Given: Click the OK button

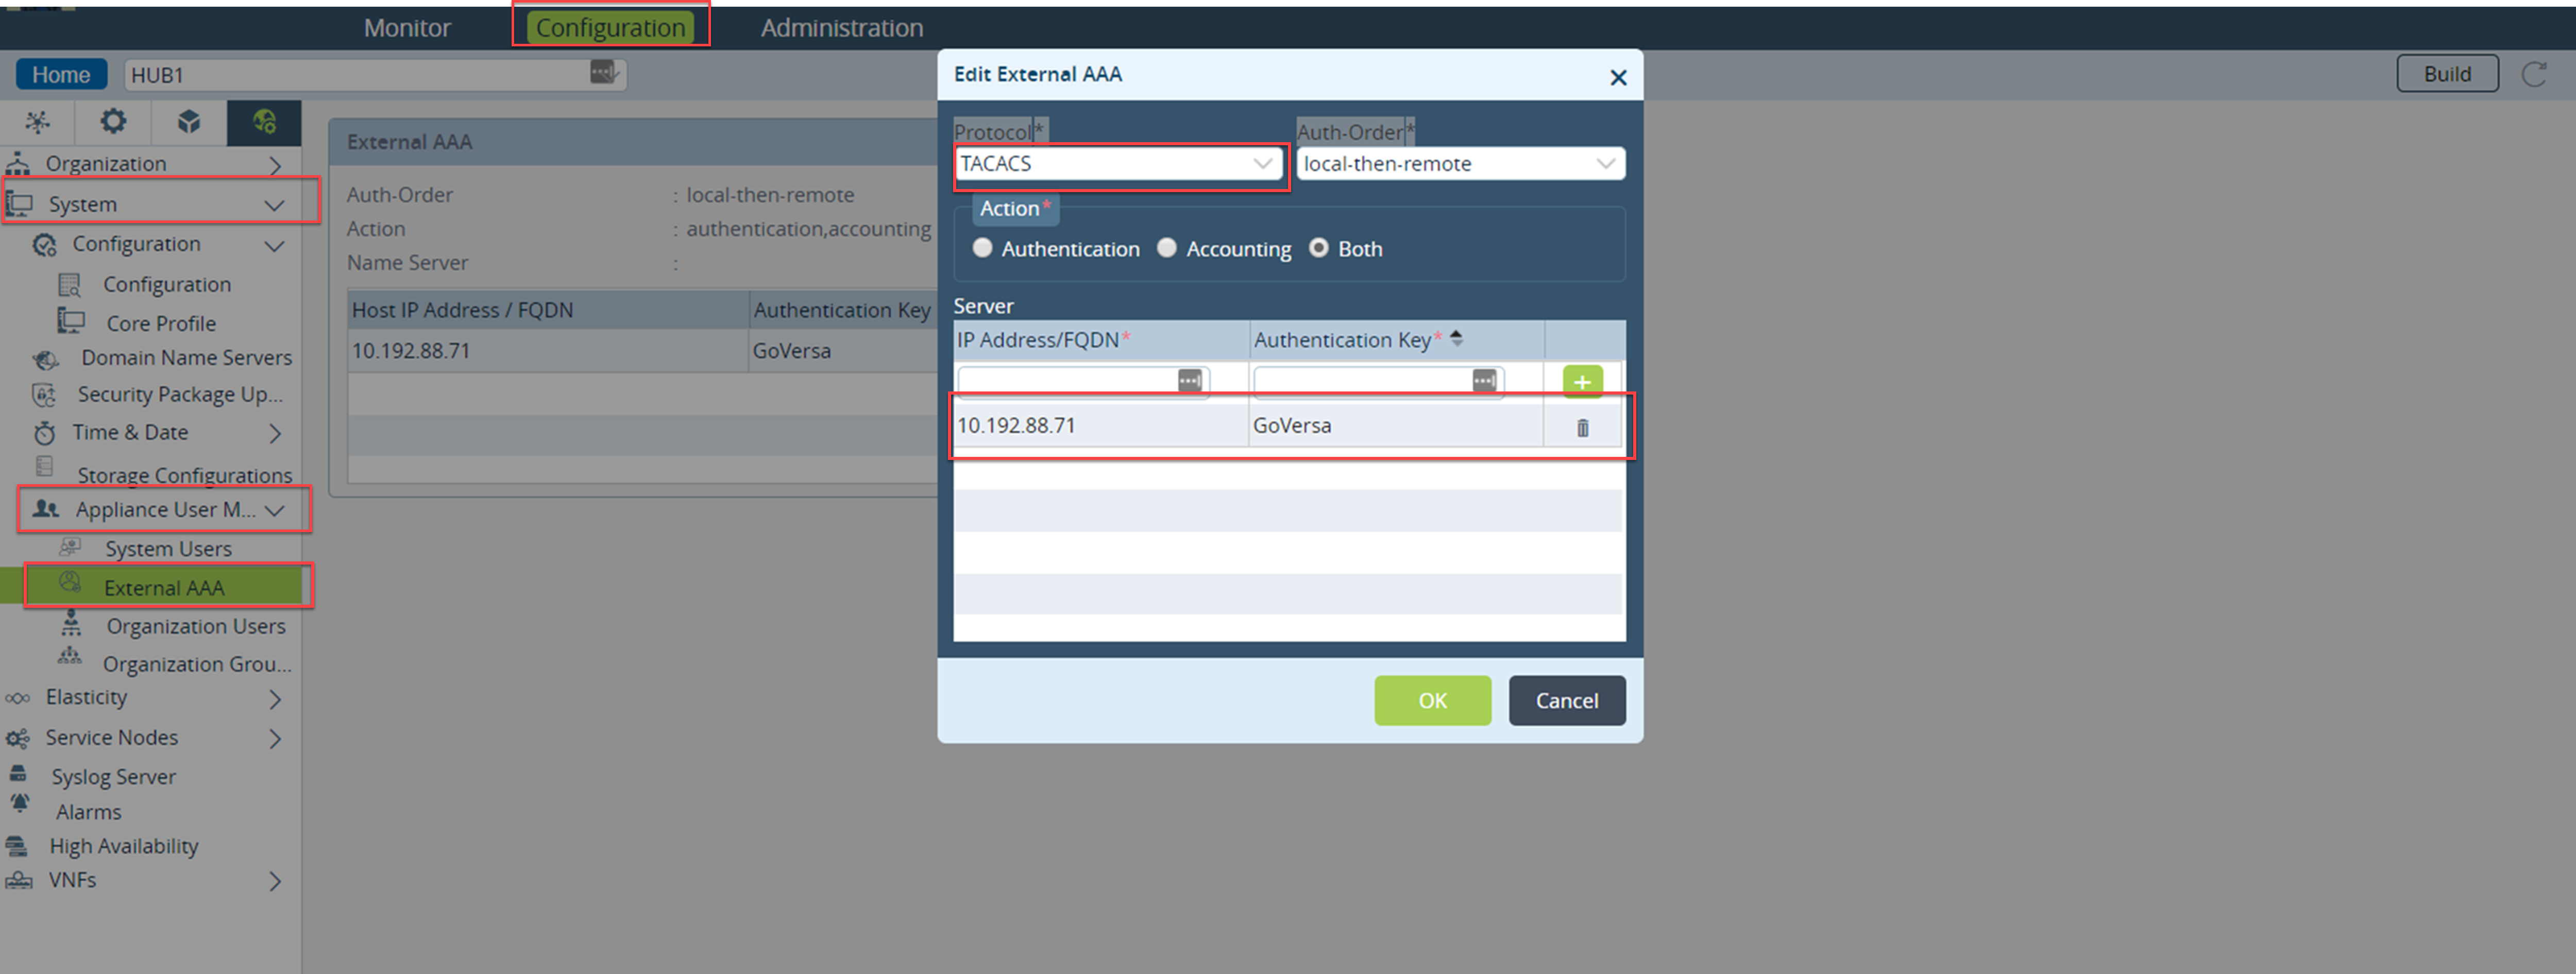Looking at the screenshot, I should click(1431, 700).
